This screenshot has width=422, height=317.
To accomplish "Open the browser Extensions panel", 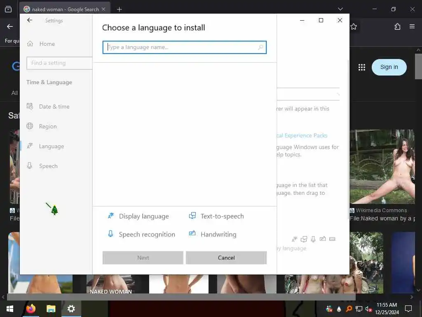I will click(x=397, y=26).
